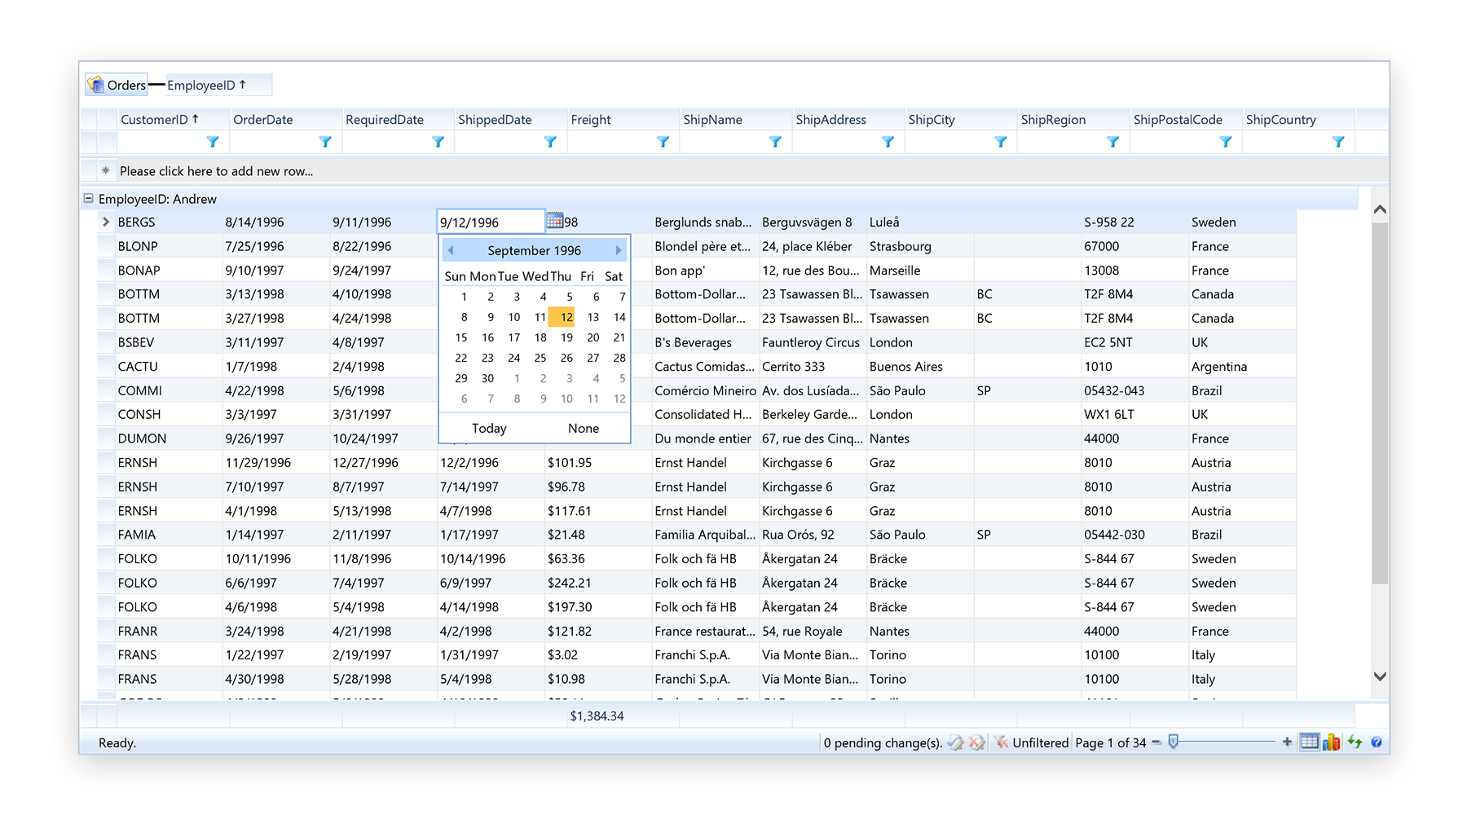Click the accept pending changes icon
This screenshot has width=1467, height=815.
pos(956,742)
